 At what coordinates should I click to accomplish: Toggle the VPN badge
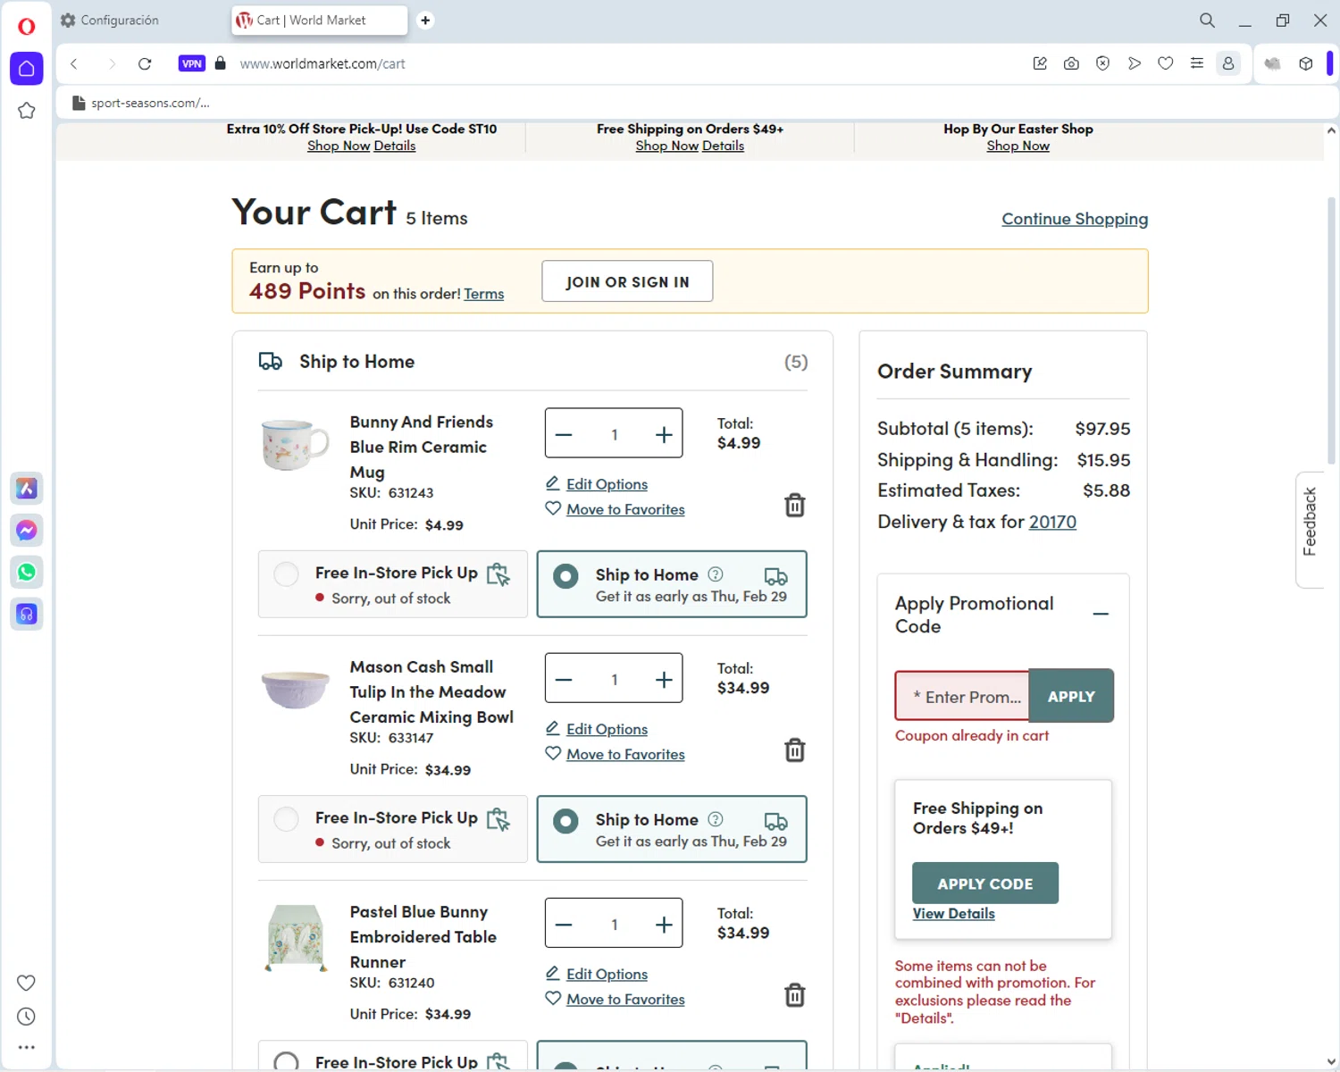tap(192, 63)
